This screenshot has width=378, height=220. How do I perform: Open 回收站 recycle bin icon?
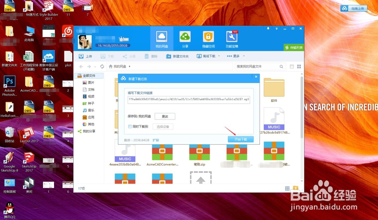(9, 135)
